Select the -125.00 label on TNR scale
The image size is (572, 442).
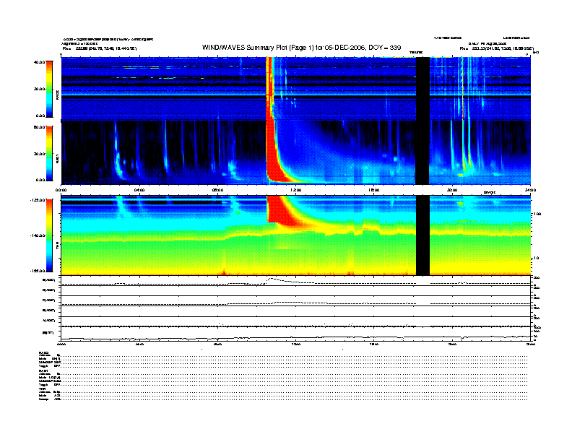(38, 200)
